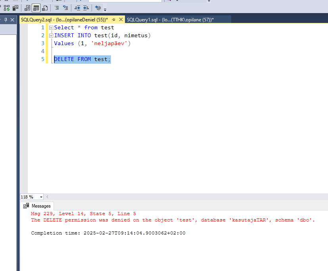
Task: Toggle pin on the SQLQuery2.sql tab
Action: tap(114, 19)
